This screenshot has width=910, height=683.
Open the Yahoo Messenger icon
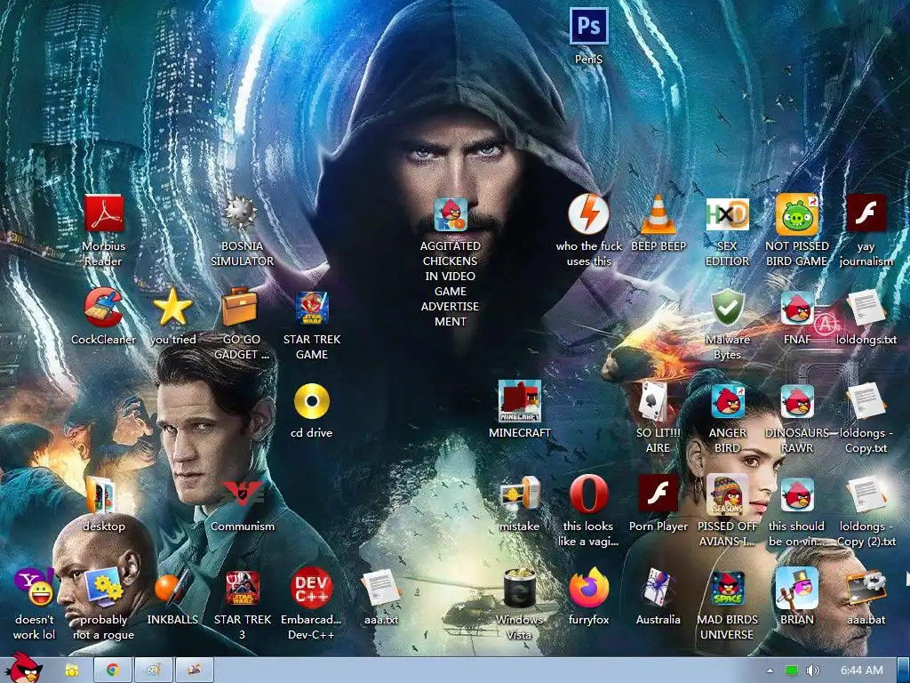35,588
